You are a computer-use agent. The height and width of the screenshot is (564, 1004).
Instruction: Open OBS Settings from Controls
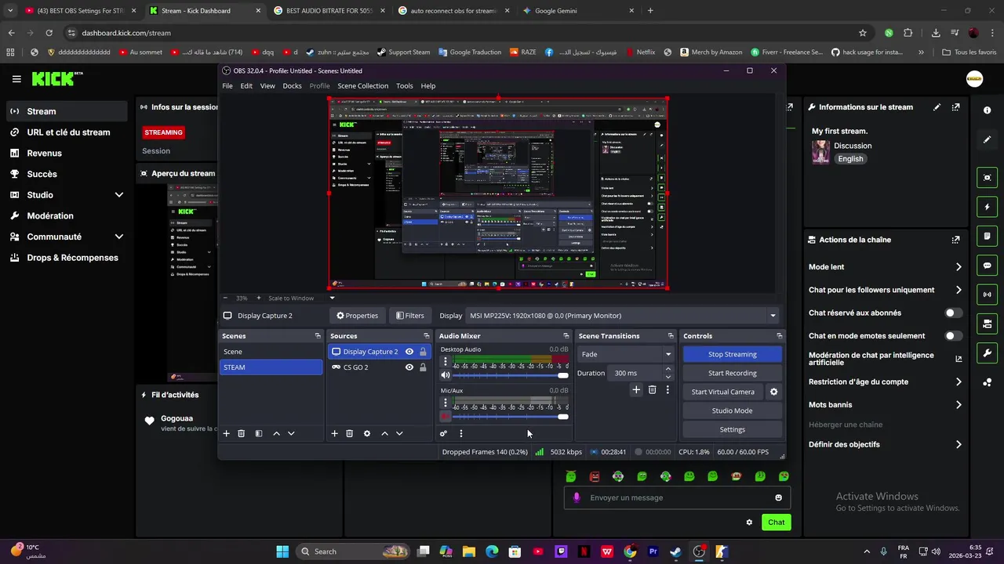733,429
